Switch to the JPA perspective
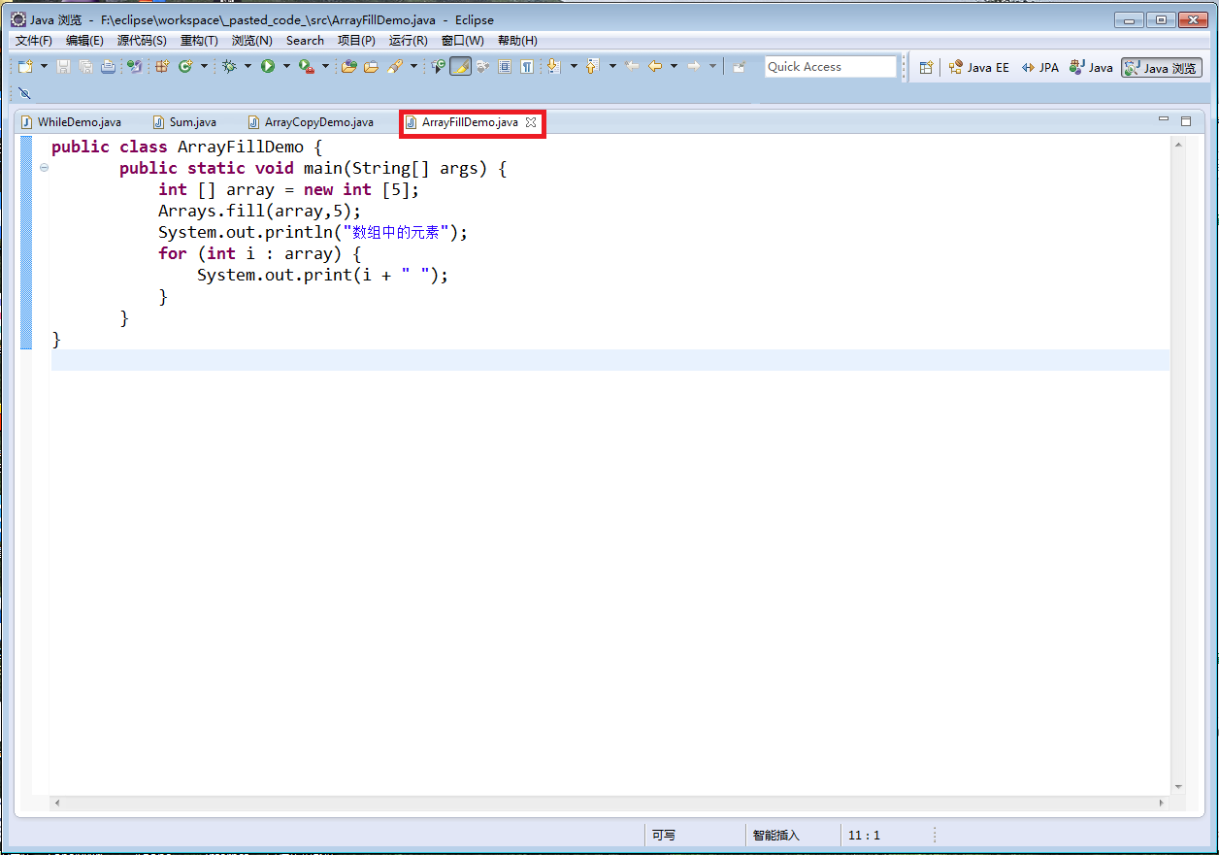 tap(1039, 67)
